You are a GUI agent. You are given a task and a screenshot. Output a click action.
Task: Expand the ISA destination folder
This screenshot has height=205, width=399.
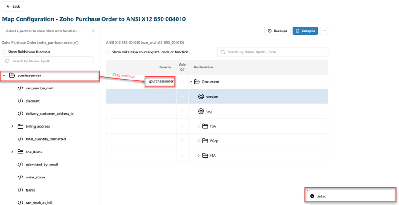(199, 126)
